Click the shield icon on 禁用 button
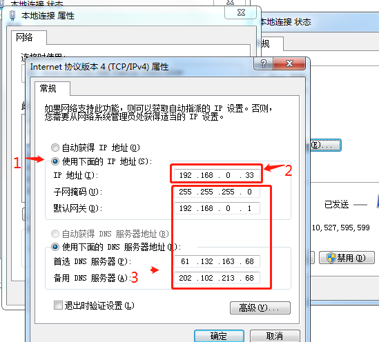Viewport: 379px width, 342px height. (x=331, y=258)
